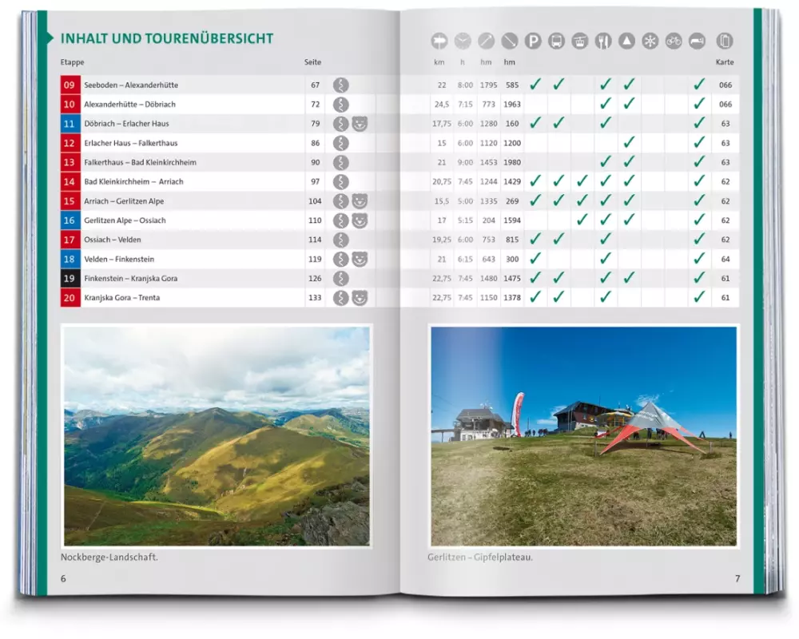Select the parking 'P' icon

[x=533, y=42]
